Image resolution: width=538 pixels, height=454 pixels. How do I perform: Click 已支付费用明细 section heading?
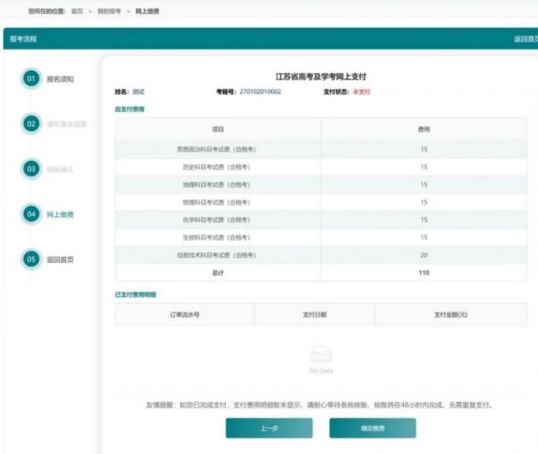pyautogui.click(x=136, y=295)
